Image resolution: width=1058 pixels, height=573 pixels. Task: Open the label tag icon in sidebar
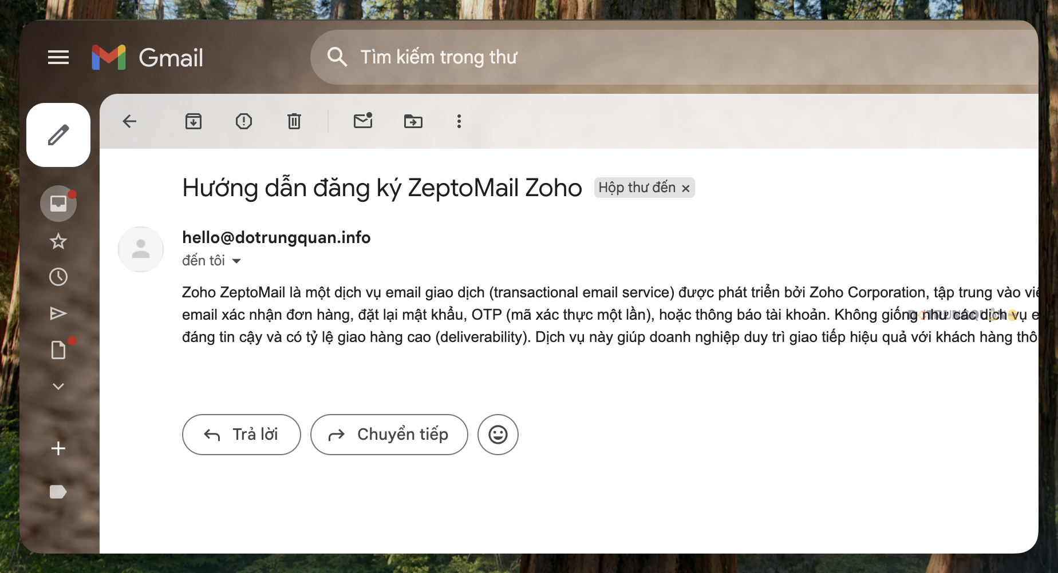tap(58, 492)
